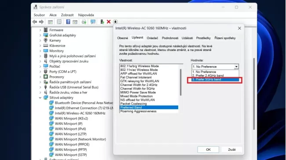Click the circled down-arrow toolbar icon
Viewport: 286px width, 160px height.
click(x=115, y=22)
